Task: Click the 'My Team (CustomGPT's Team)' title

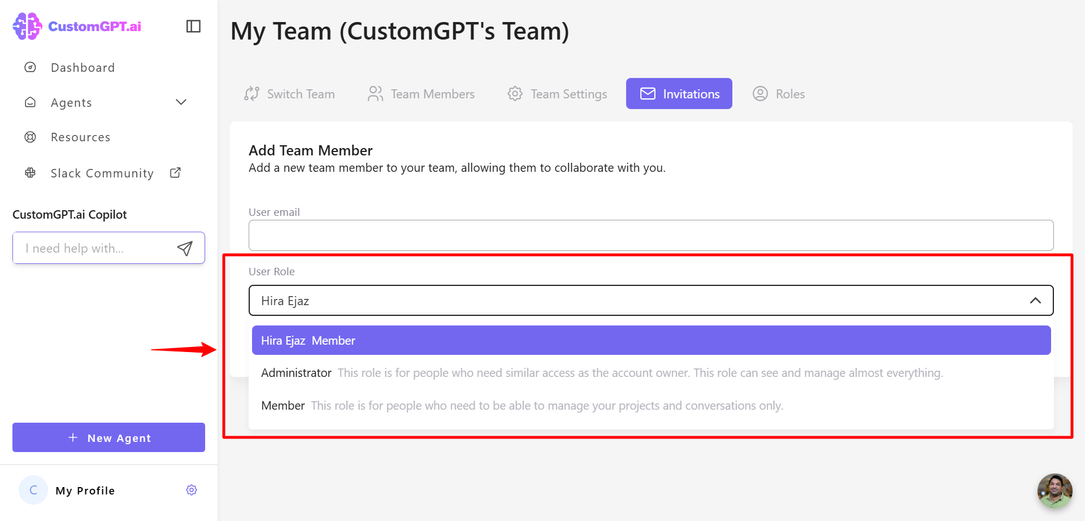Action: click(x=400, y=31)
